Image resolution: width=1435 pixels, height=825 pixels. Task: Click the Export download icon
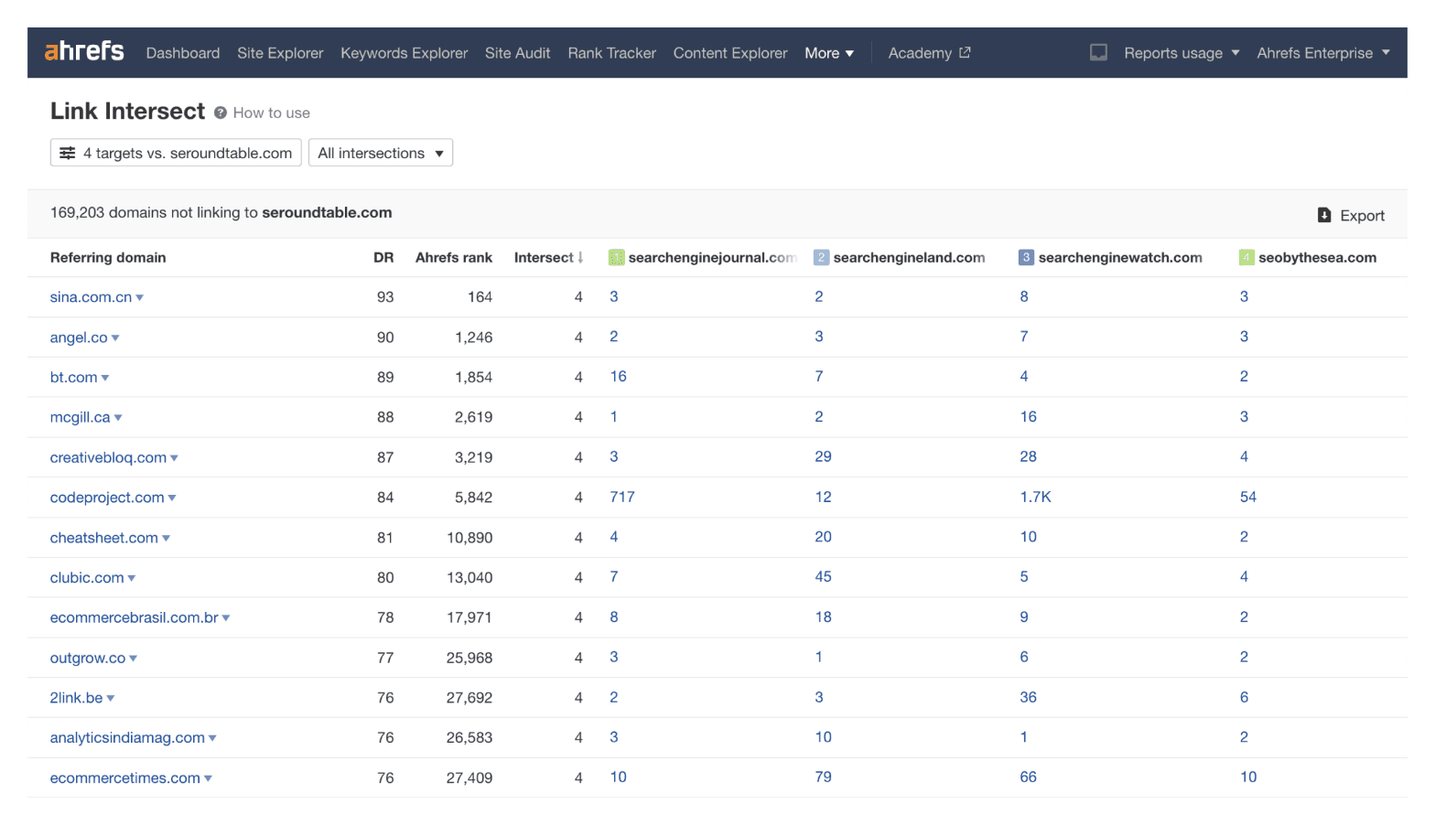[x=1323, y=215]
